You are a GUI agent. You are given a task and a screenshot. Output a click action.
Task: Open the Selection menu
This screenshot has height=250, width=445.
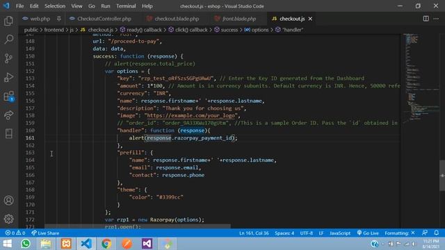[x=55, y=6]
